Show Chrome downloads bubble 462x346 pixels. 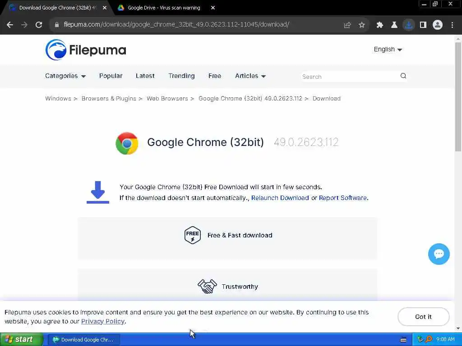(409, 25)
